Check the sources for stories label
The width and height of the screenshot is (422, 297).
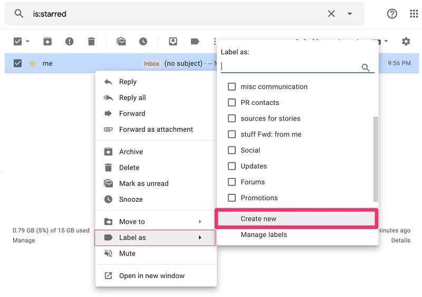click(232, 118)
